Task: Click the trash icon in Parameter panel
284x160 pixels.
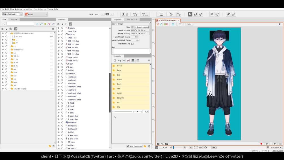Action: [149, 146]
